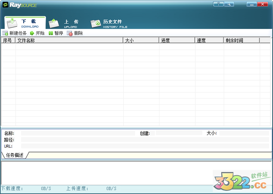
Task: Click the 名称 name field in details
Action: pyautogui.click(x=78, y=133)
